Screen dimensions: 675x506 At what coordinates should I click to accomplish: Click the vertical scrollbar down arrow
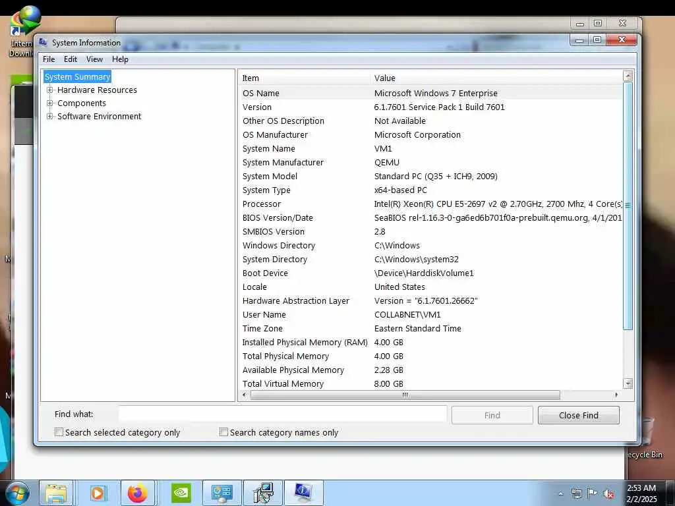pos(628,383)
